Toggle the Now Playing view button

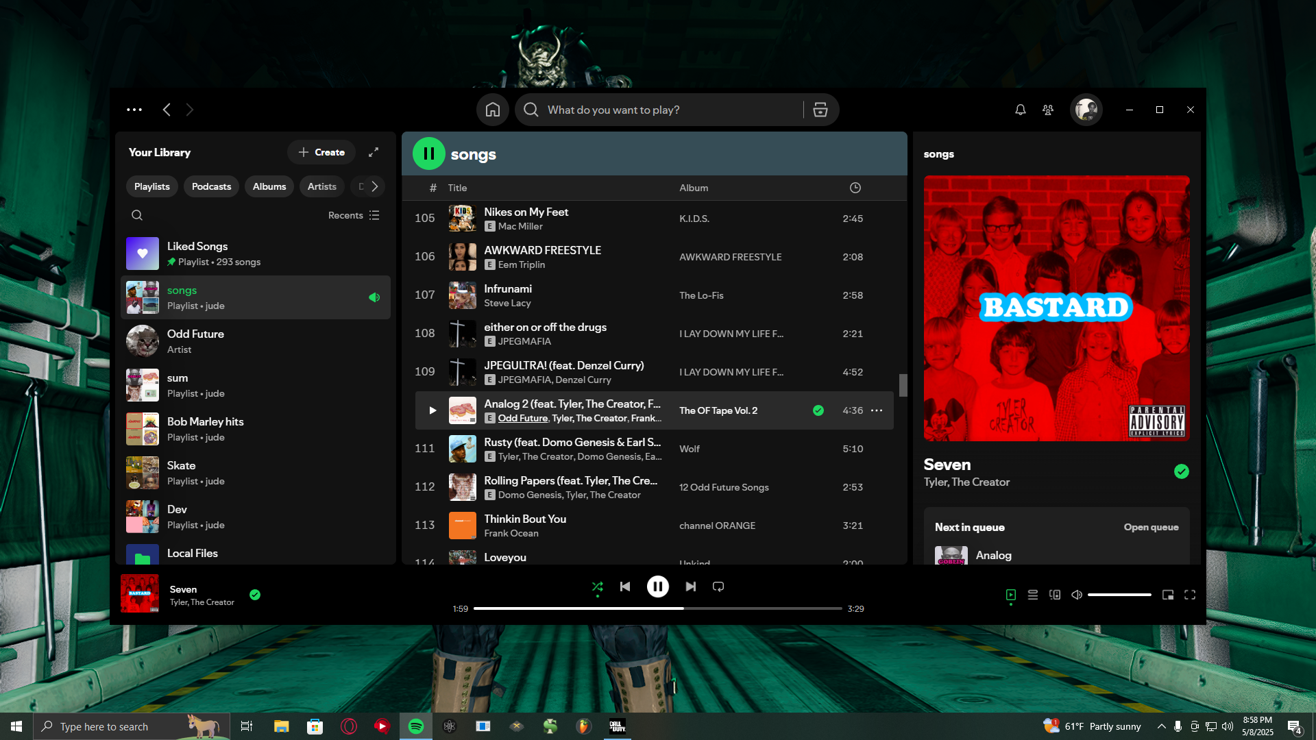[x=1010, y=595]
